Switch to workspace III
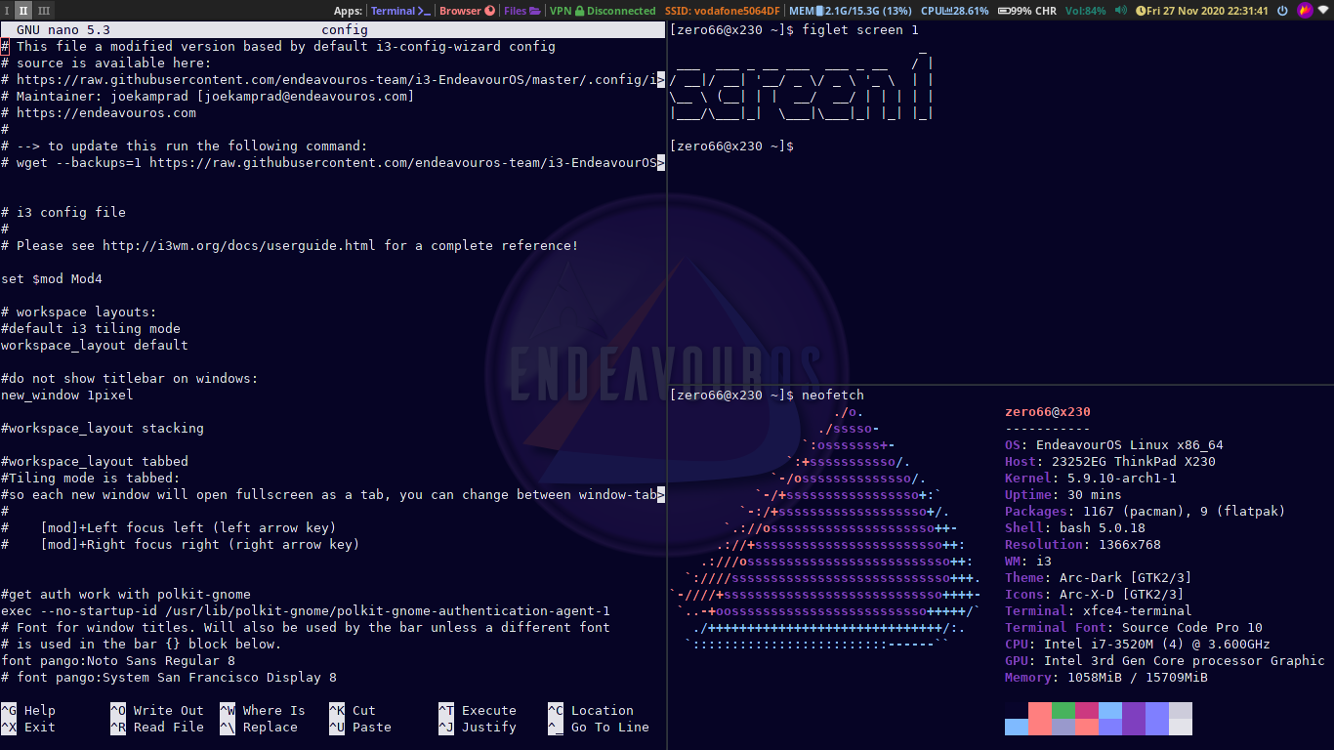The width and height of the screenshot is (1334, 750). (44, 11)
